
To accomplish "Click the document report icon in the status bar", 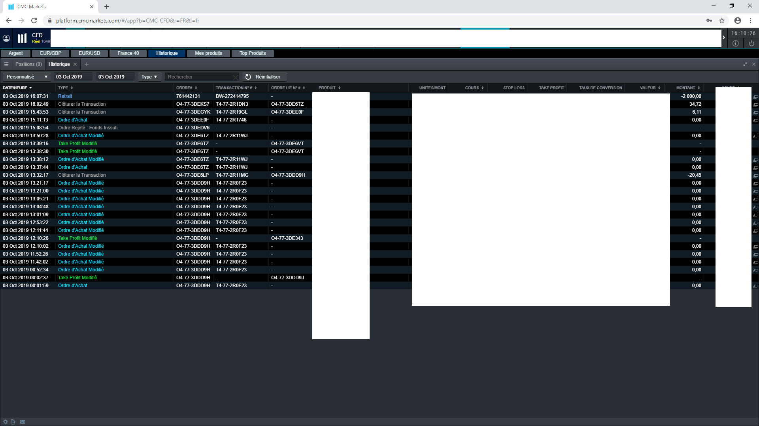I will pyautogui.click(x=13, y=422).
